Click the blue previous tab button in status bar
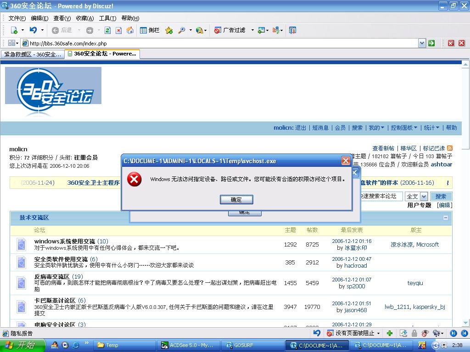This screenshot has width=470, height=352. coord(464,333)
